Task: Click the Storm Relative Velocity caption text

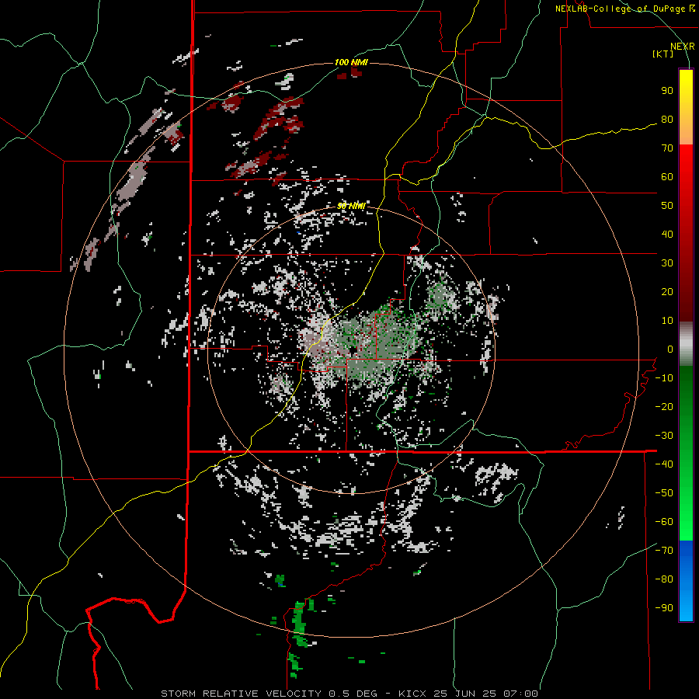Action: 349,694
